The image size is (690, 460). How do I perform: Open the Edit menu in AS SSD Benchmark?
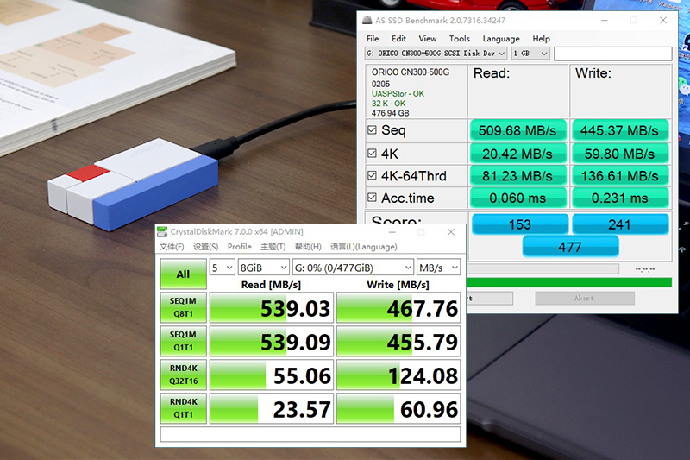point(398,39)
